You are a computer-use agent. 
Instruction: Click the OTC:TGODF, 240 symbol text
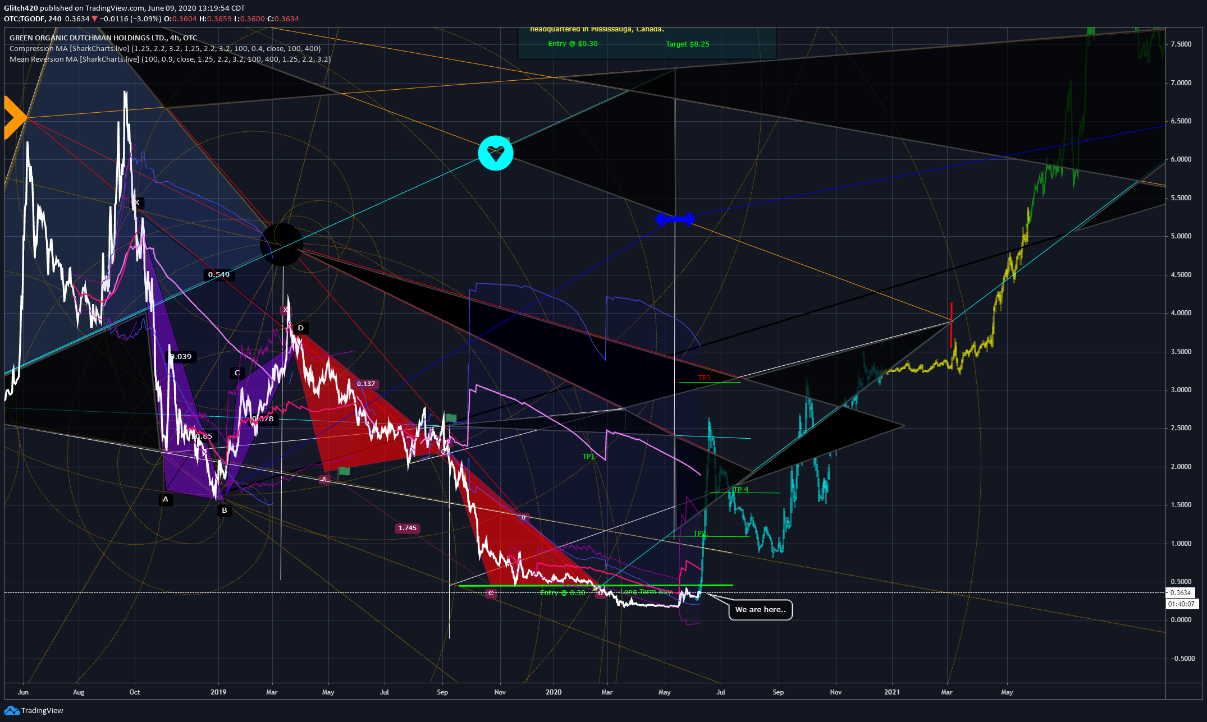33,19
